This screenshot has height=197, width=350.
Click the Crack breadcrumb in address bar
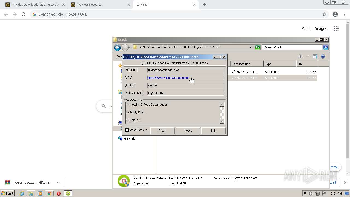[x=217, y=47]
